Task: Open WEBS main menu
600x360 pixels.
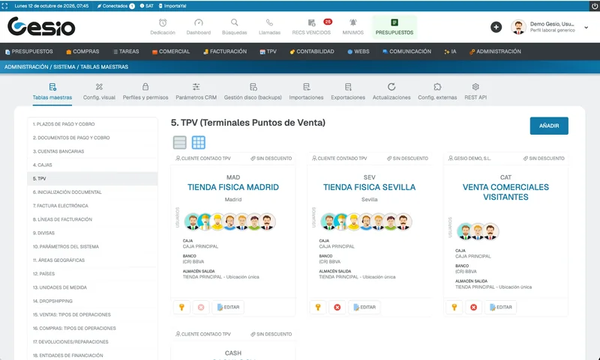Action: point(358,52)
